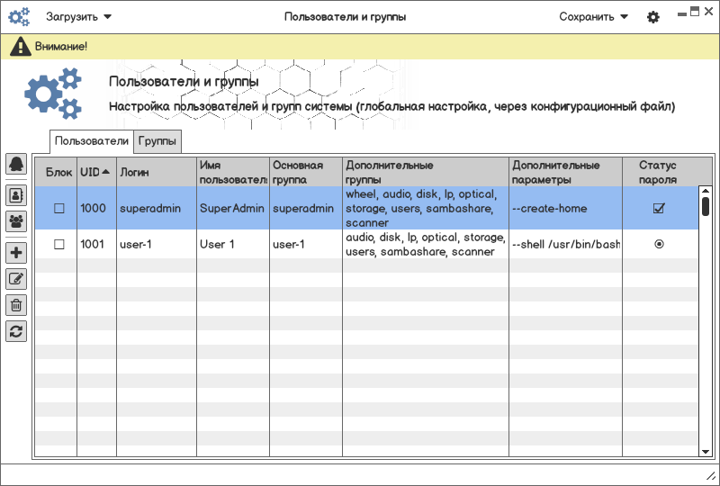Click the app gears logo in title bar
The width and height of the screenshot is (720, 486).
click(x=19, y=17)
